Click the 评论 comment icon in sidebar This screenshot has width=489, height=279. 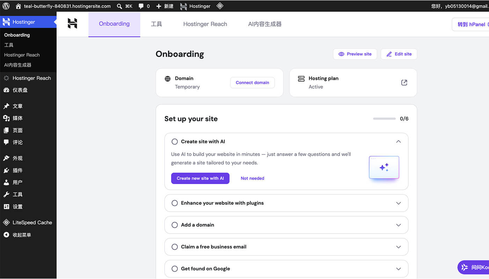6,142
